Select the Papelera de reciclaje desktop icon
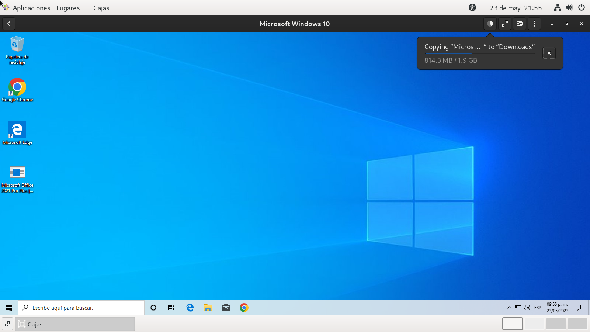590x332 pixels. (17, 50)
